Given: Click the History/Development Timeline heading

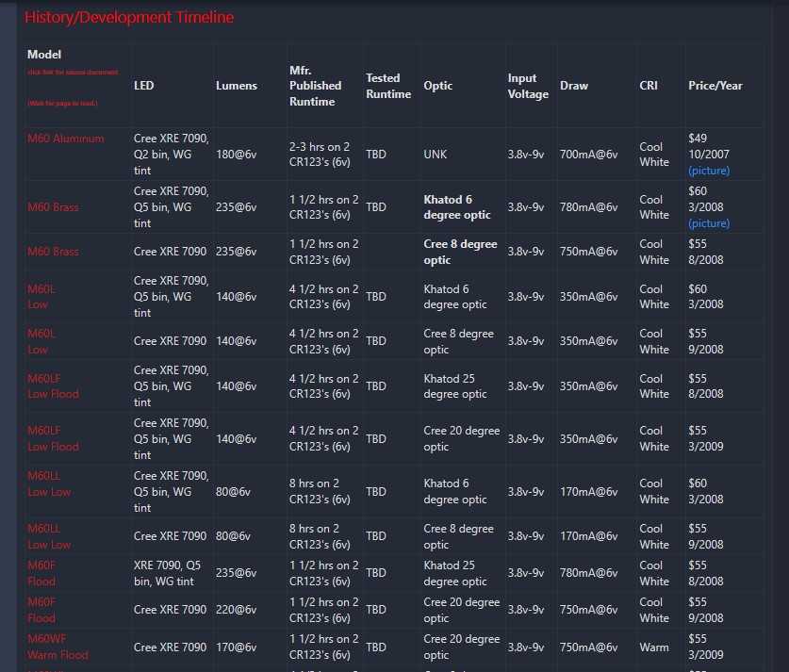Looking at the screenshot, I should click(129, 17).
